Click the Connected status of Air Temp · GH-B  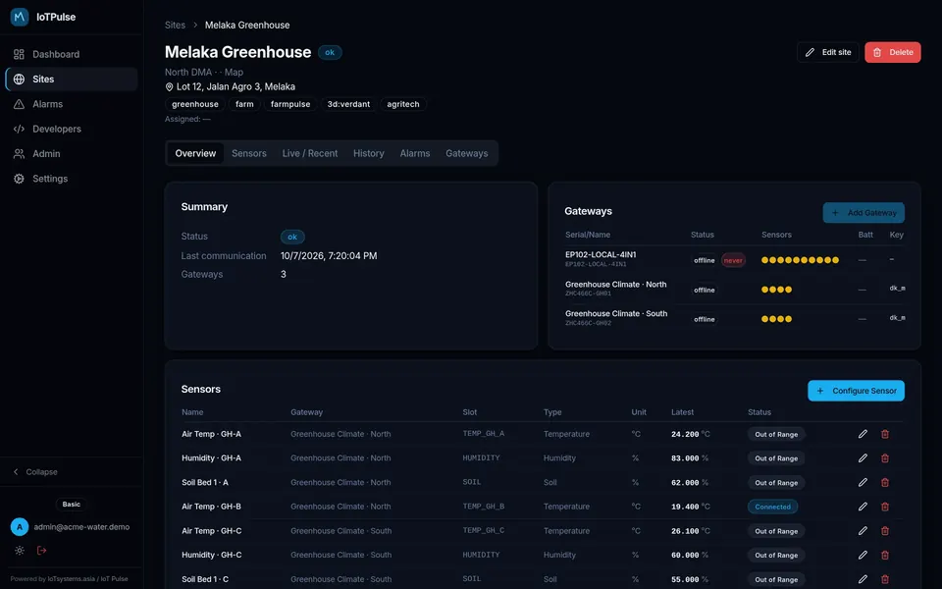772,507
